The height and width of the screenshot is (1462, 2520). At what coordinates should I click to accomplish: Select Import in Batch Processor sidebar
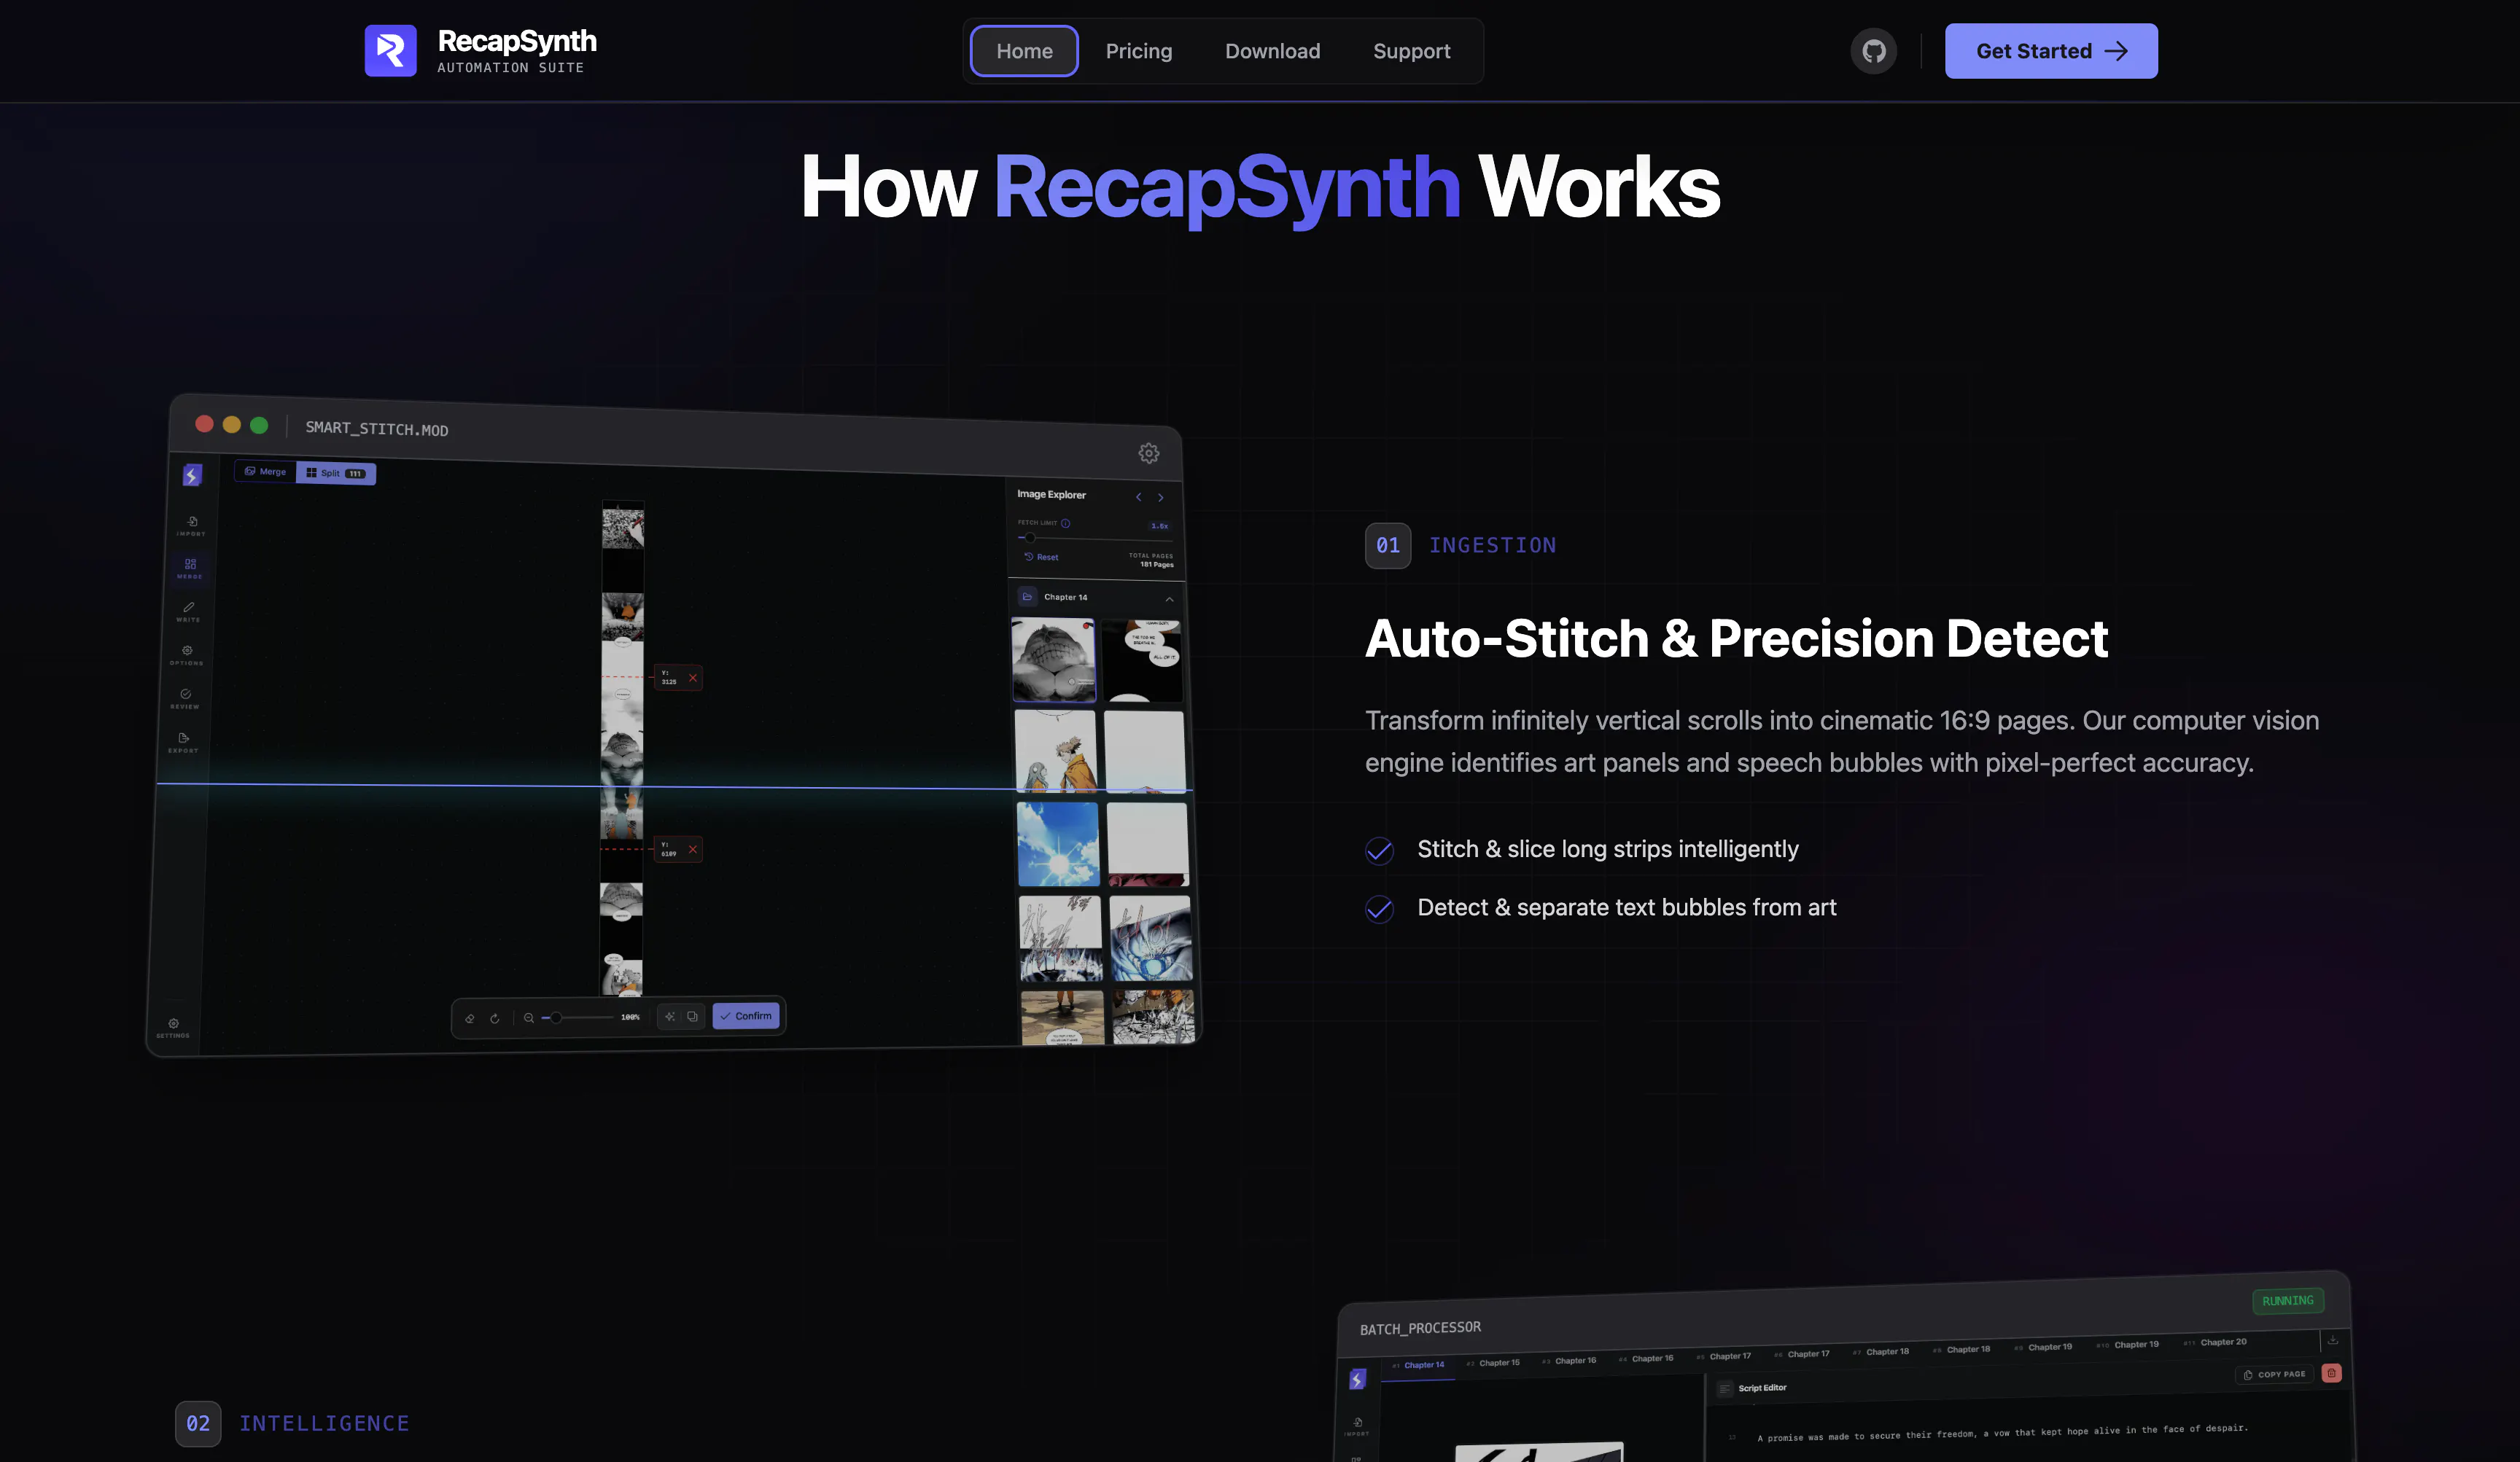[1357, 1426]
